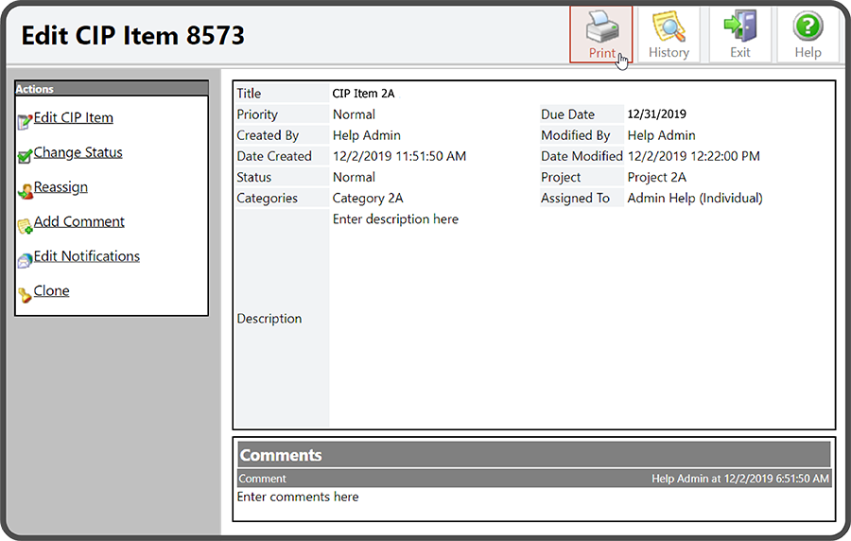Click the Exit door icon
This screenshot has height=541, width=851.
tap(739, 26)
